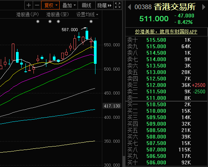The height and width of the screenshot is (167, 208).
Task: Click the 417.130 price axis marker
Action: click(x=112, y=106)
